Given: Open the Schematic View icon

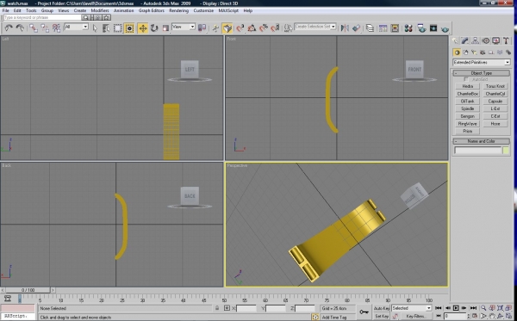Looking at the screenshot, I should coord(395,28).
